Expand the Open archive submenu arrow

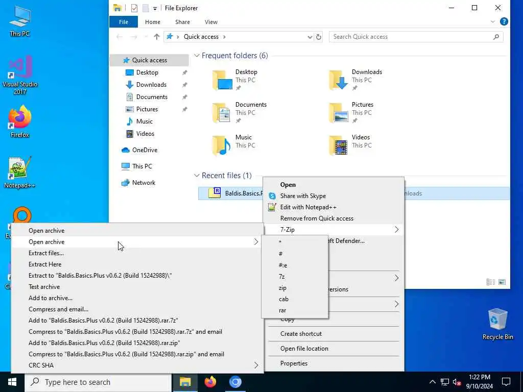[256, 241]
